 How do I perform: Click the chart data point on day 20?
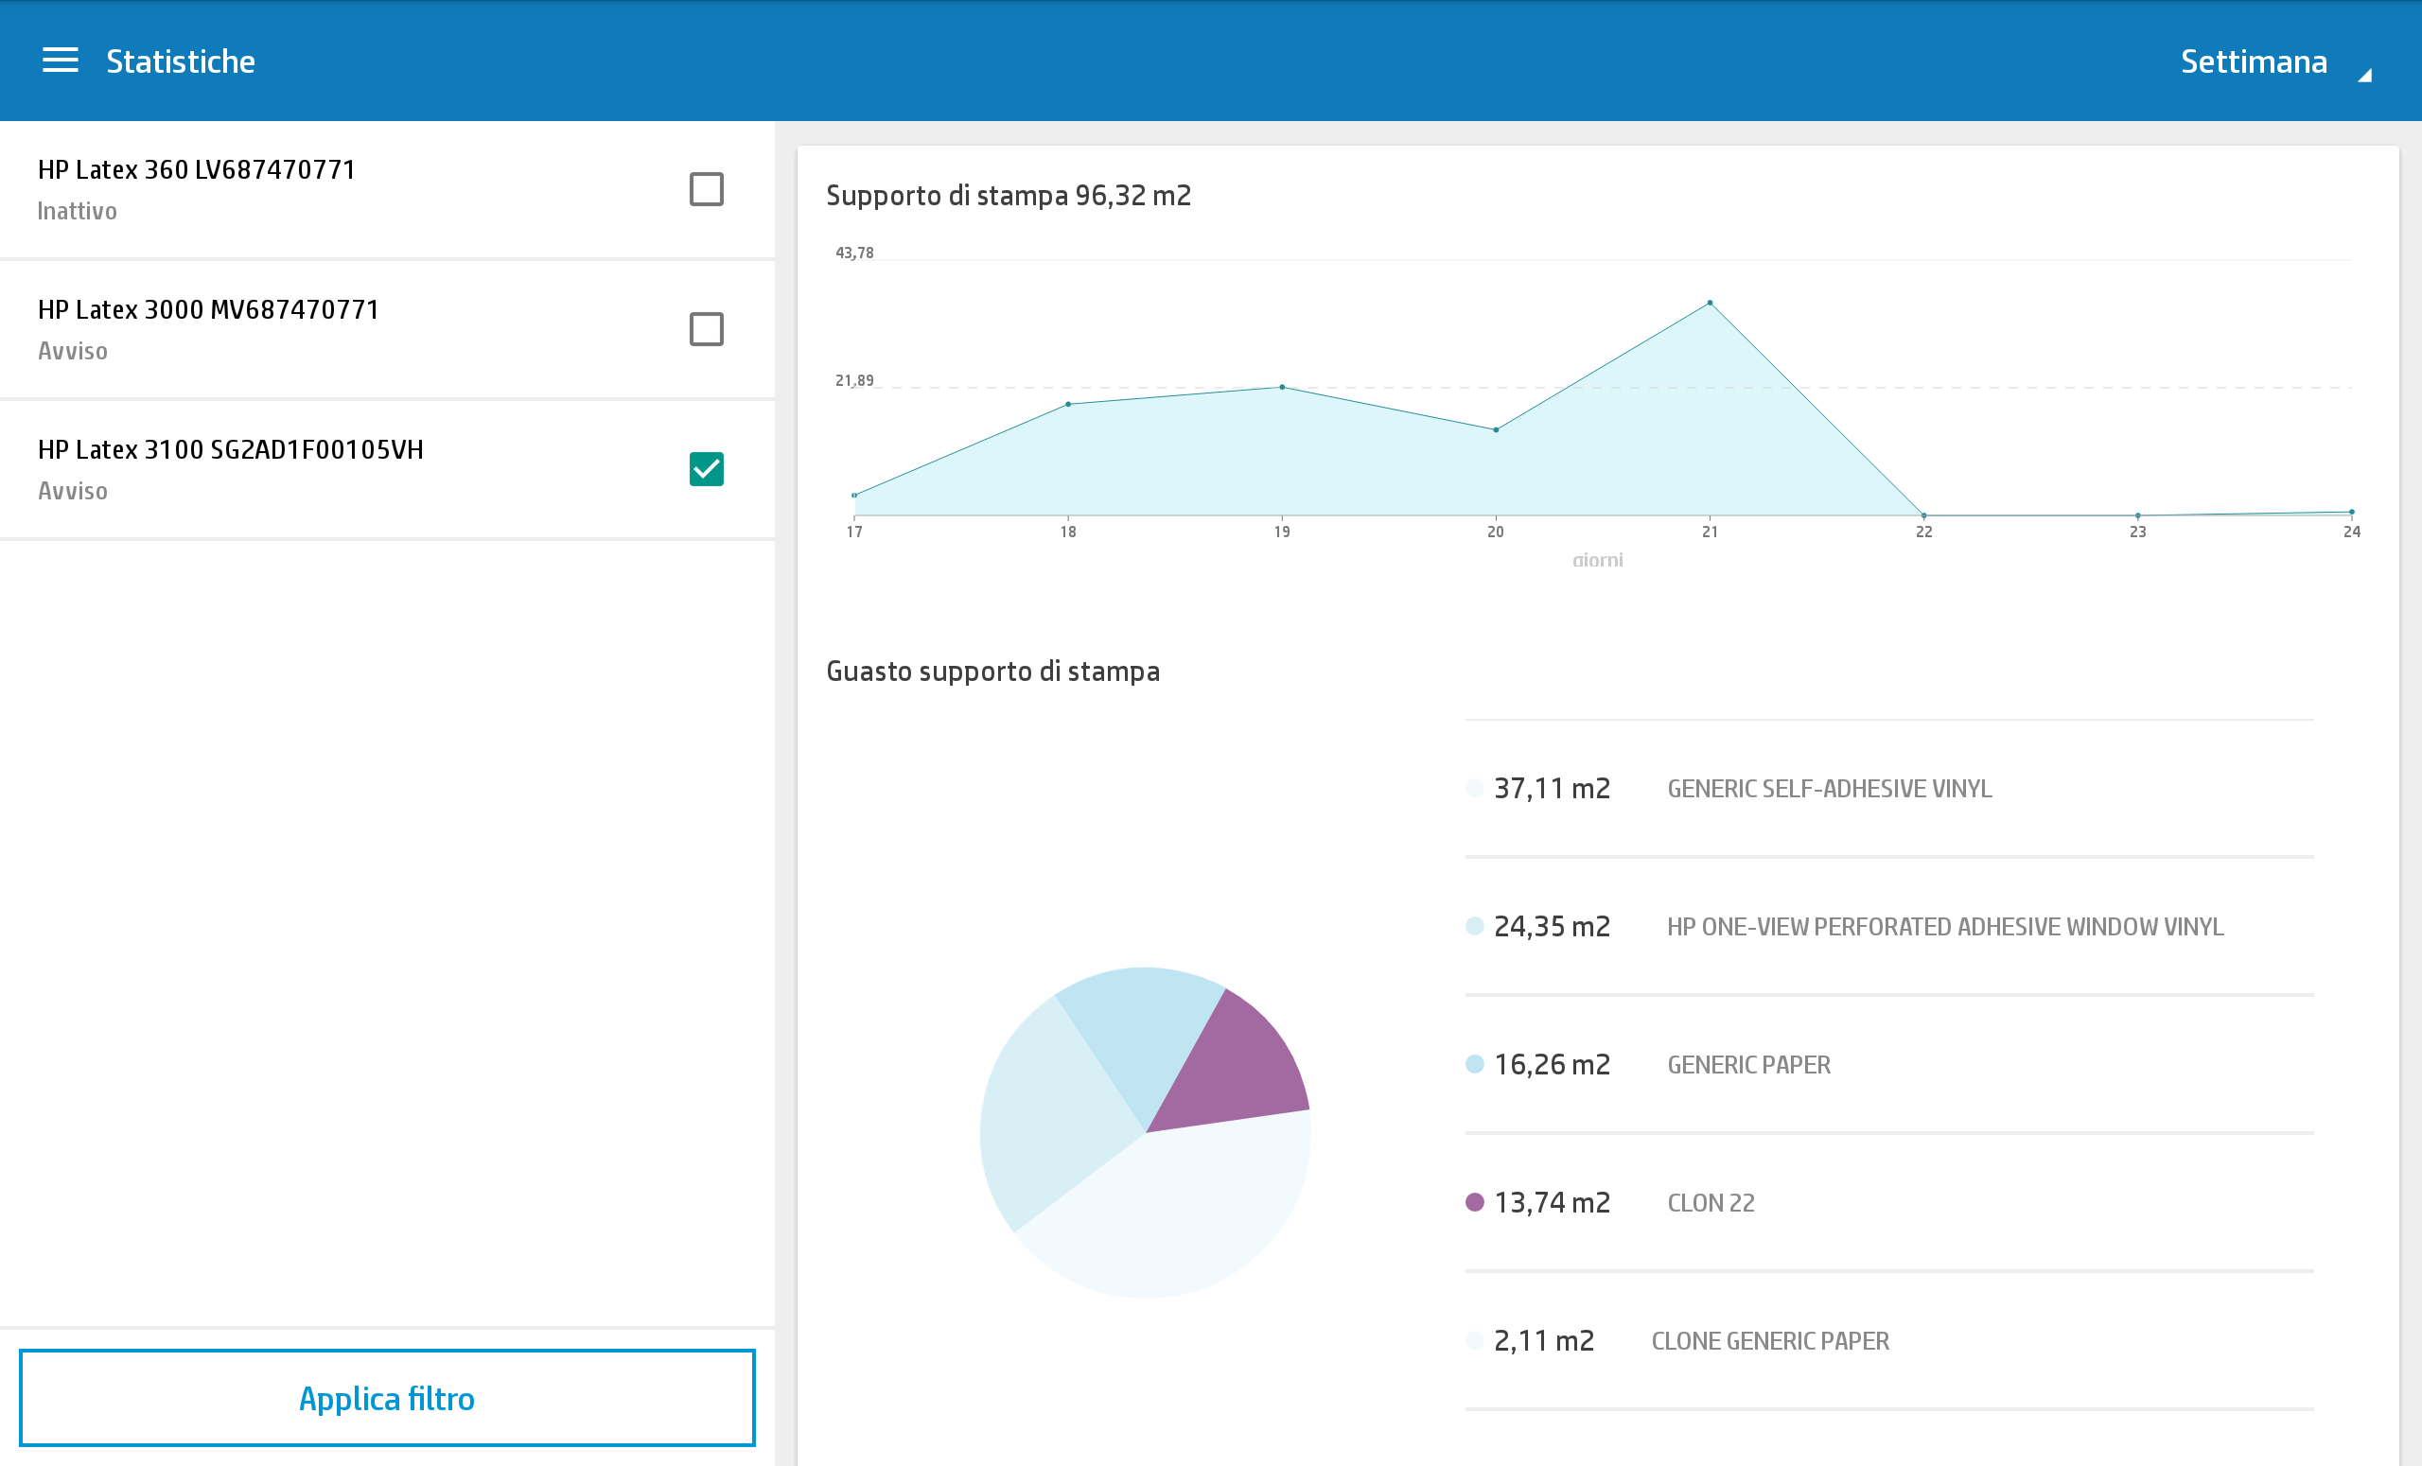click(1495, 429)
